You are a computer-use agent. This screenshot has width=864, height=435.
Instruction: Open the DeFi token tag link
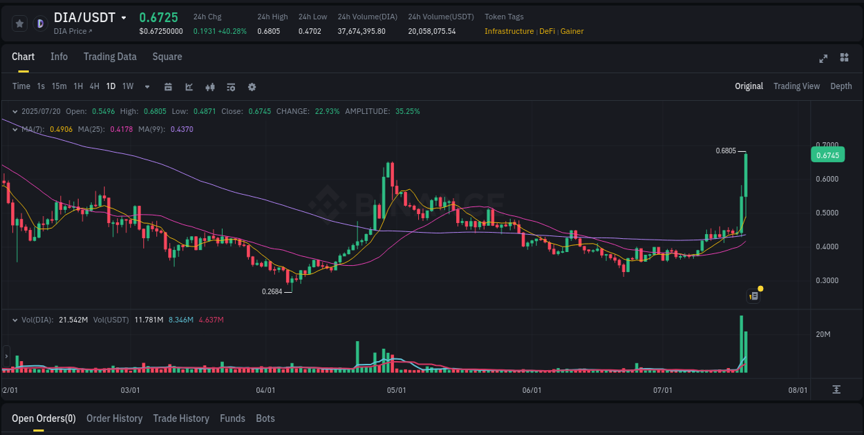(546, 31)
